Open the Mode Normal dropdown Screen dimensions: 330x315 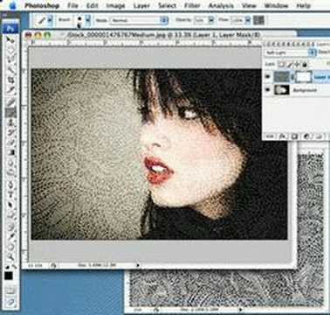139,20
